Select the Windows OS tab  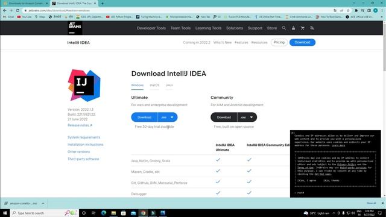(137, 85)
